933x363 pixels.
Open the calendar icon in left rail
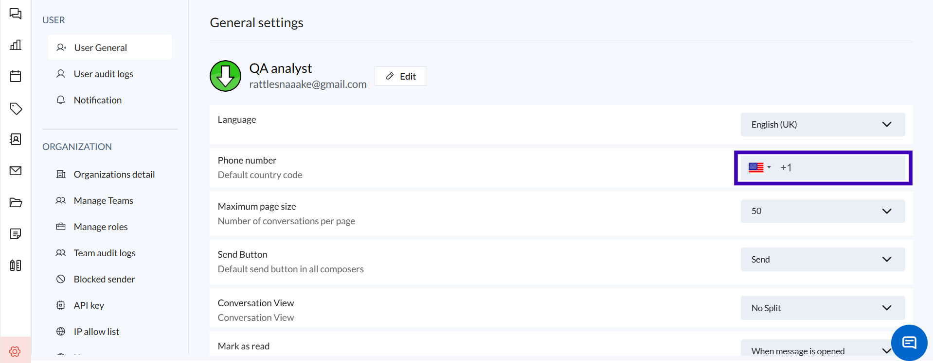pyautogui.click(x=16, y=76)
